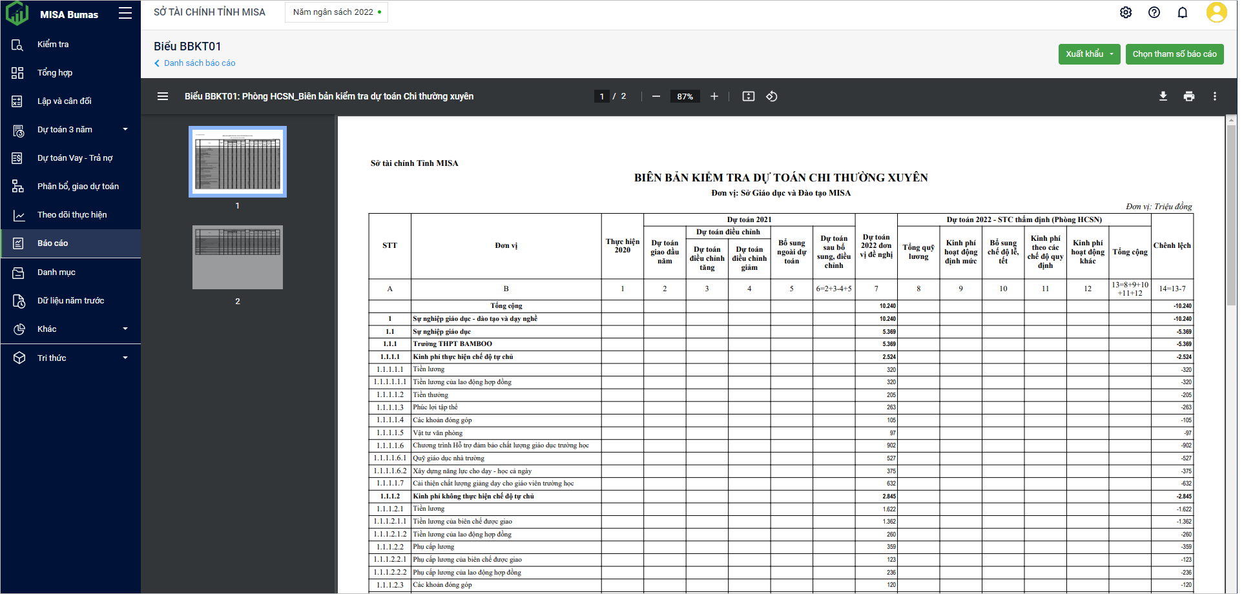Open the notifications bell
Image resolution: width=1244 pixels, height=594 pixels.
click(1182, 12)
